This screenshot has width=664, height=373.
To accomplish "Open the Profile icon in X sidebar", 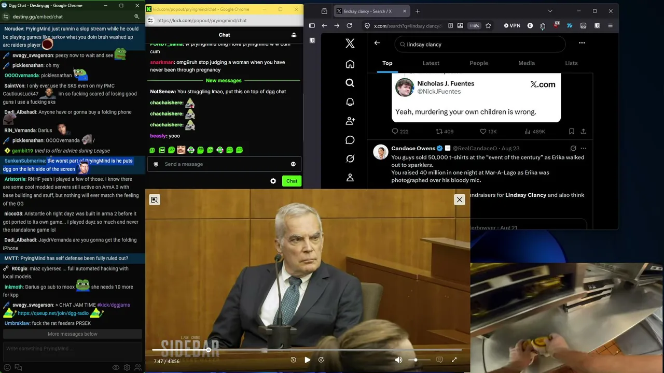I will 350,178.
